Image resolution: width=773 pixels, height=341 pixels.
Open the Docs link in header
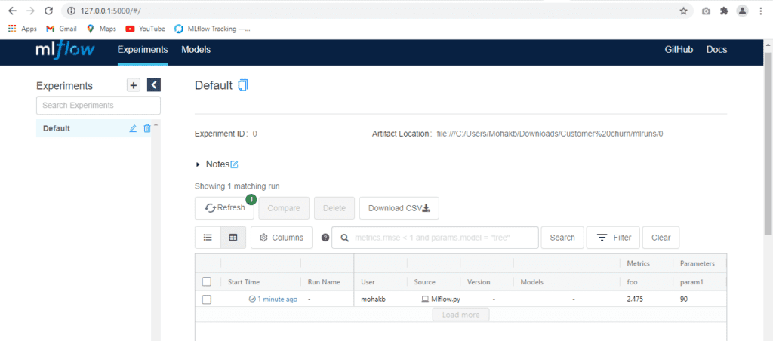pyautogui.click(x=716, y=50)
